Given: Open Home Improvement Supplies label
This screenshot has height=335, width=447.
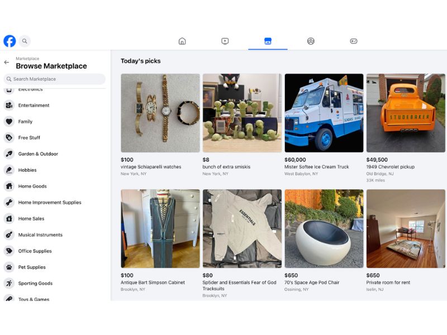Looking at the screenshot, I should (50, 203).
